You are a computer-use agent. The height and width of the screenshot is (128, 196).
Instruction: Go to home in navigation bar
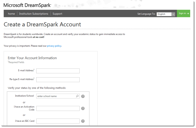click(x=11, y=14)
